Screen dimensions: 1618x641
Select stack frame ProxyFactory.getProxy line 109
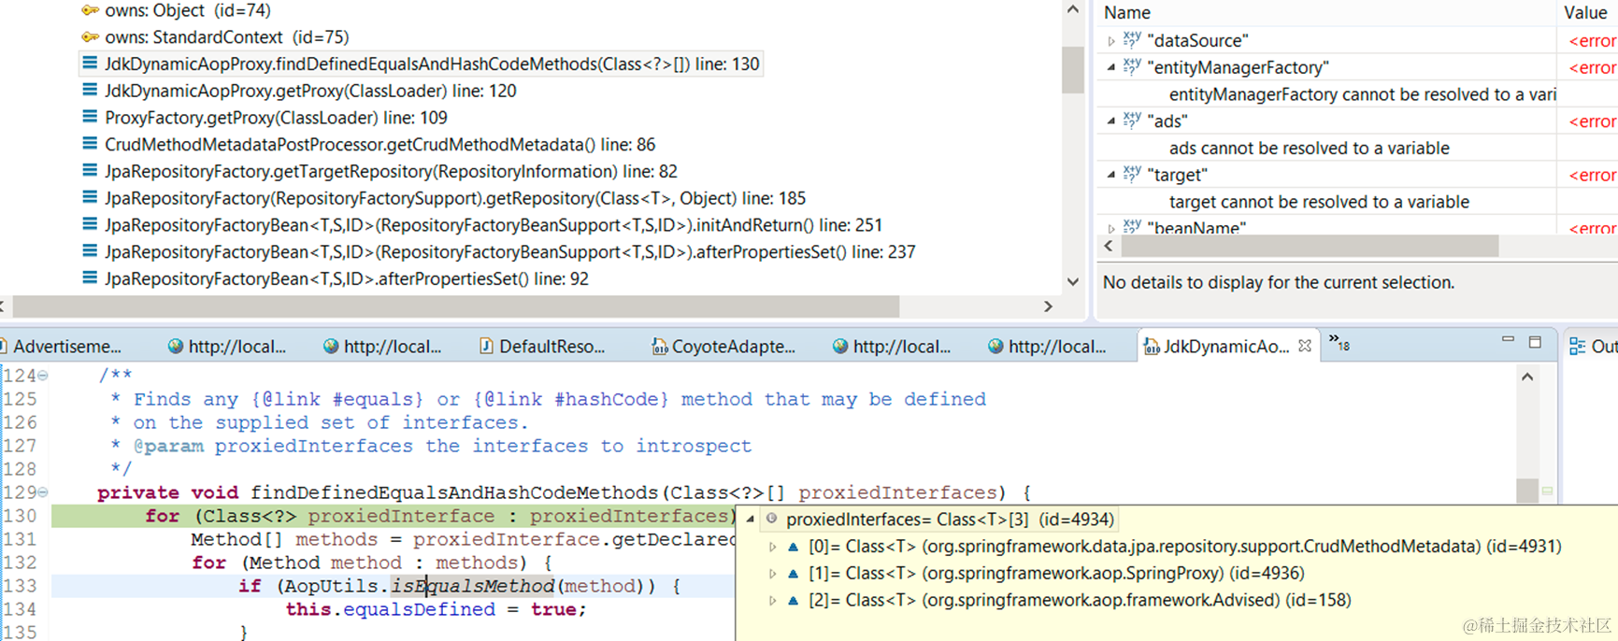(x=276, y=118)
